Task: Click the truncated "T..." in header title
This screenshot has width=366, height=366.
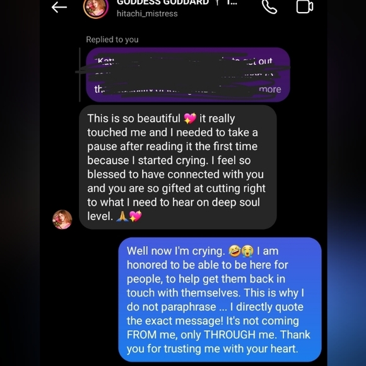Action: [232, 3]
